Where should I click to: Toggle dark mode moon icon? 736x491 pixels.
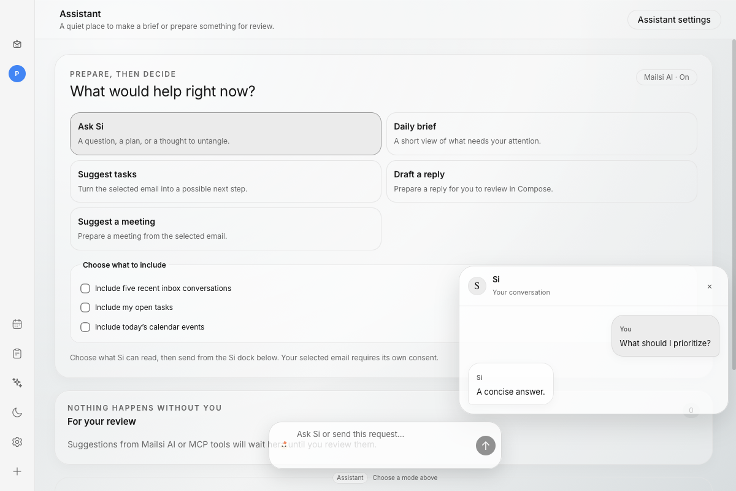17,412
